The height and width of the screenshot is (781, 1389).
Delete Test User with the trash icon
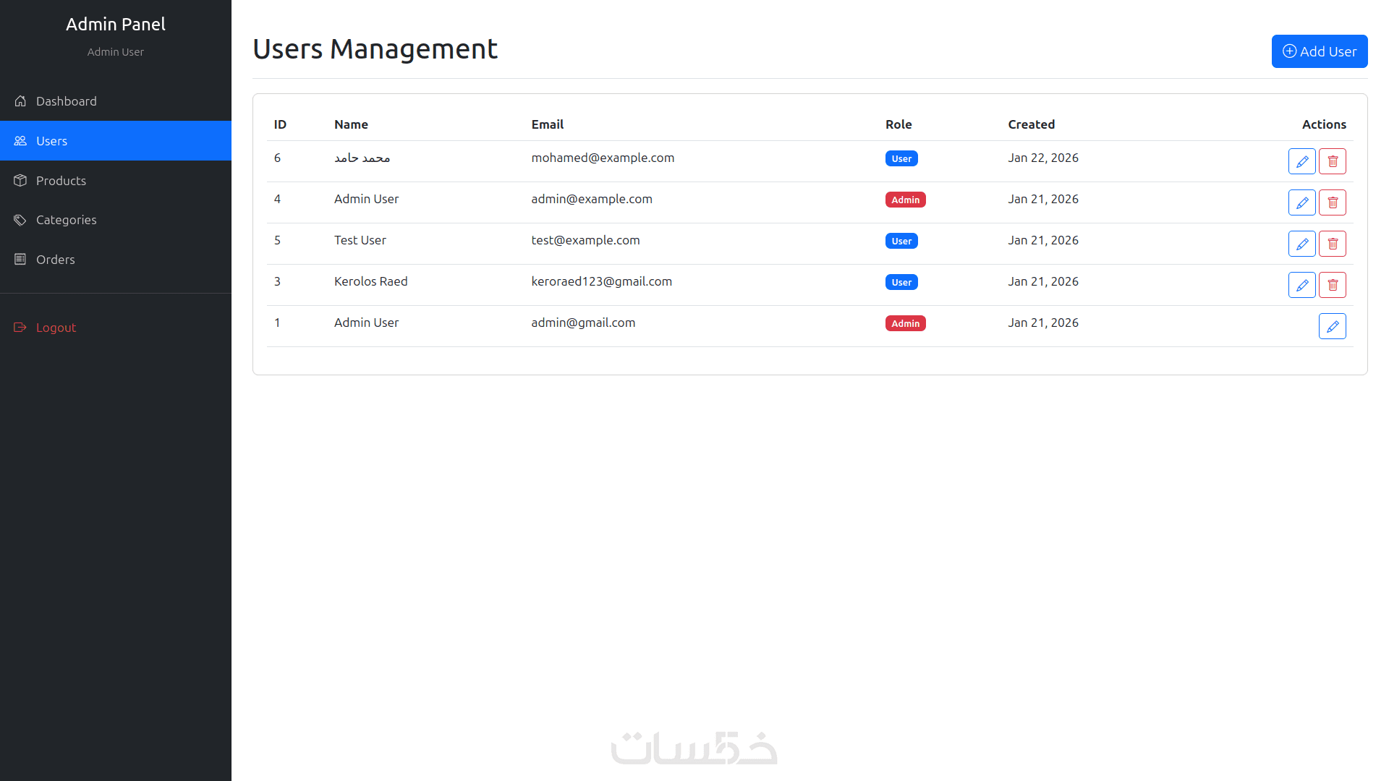(x=1332, y=244)
